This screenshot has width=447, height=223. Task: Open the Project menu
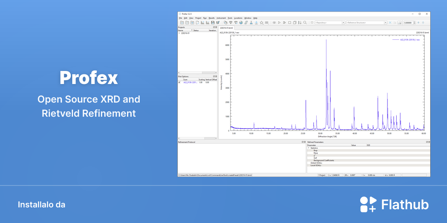(198, 18)
